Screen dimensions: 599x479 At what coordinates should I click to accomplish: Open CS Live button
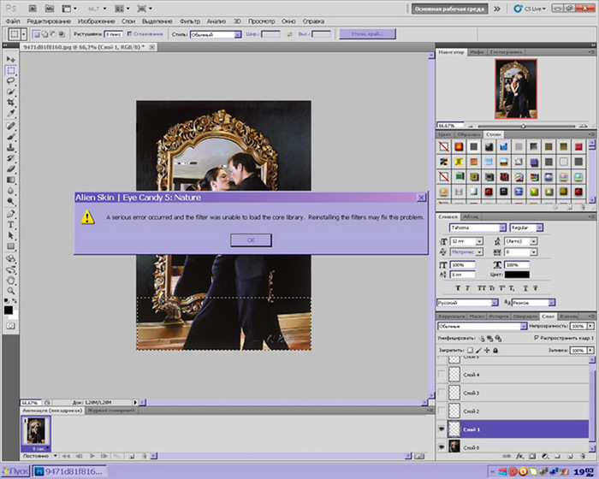click(x=530, y=9)
